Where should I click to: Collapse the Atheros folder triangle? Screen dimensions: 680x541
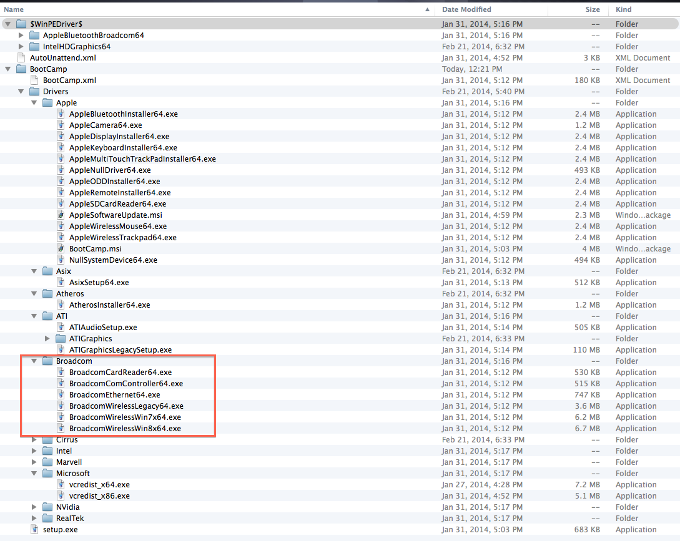[34, 293]
